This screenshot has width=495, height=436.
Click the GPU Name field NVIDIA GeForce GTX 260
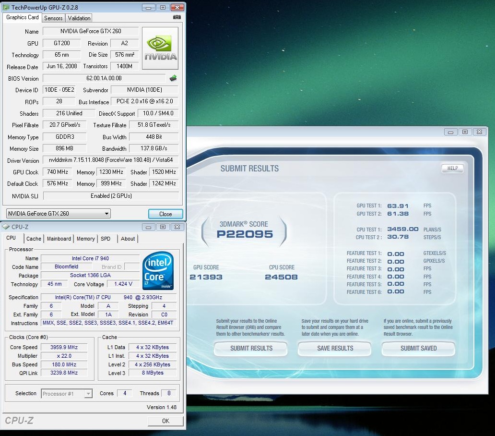[91, 31]
